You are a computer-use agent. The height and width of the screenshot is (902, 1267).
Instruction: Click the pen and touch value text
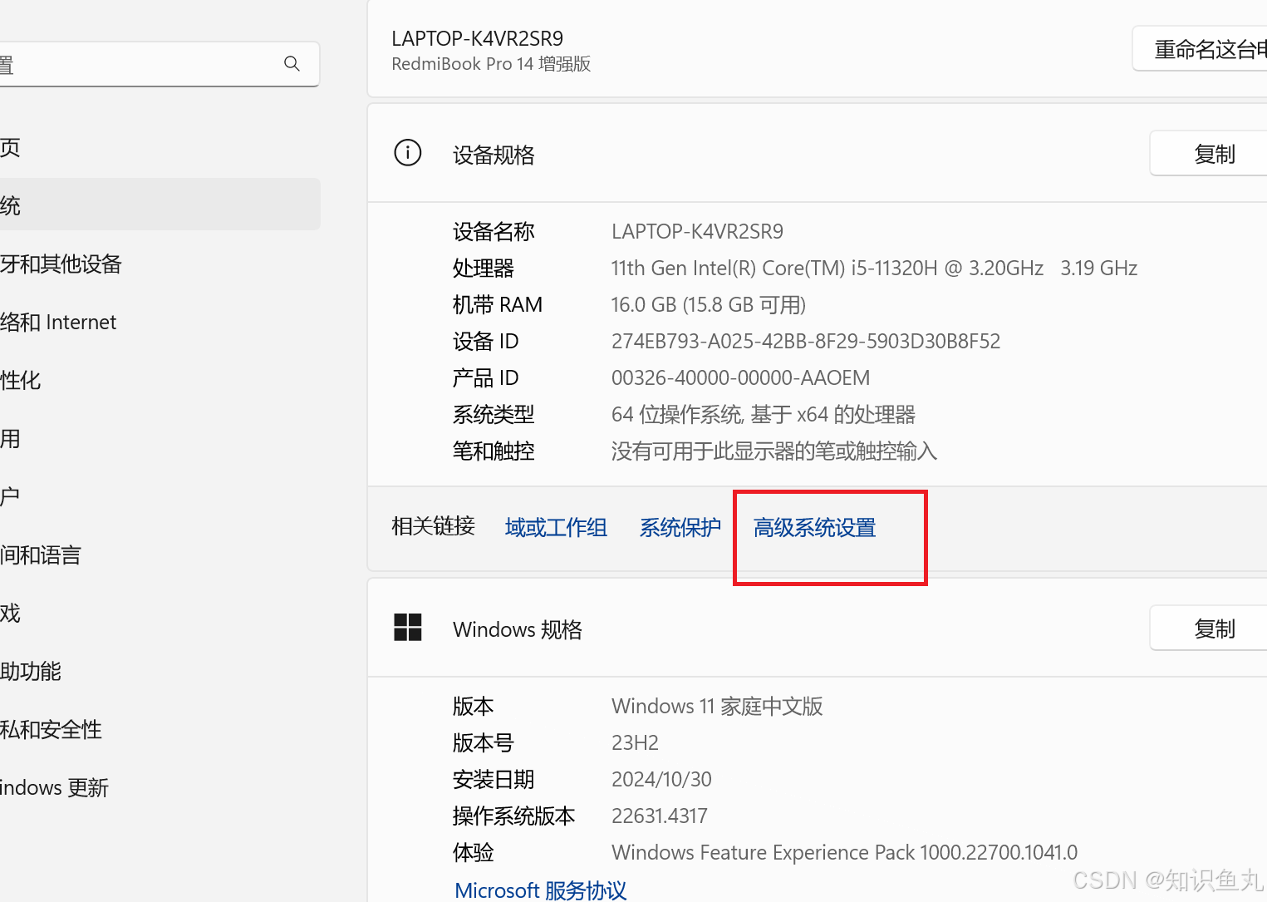774,451
